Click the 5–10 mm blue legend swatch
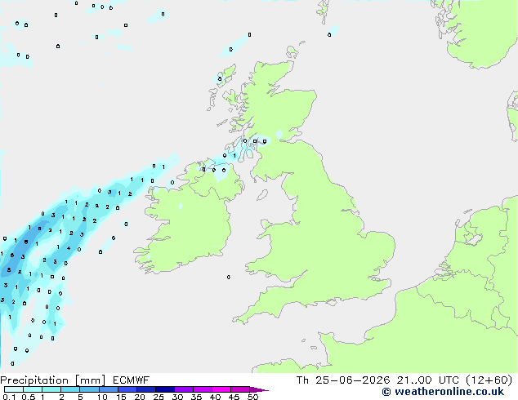Screen dimensions: 518x400 tap(90, 389)
